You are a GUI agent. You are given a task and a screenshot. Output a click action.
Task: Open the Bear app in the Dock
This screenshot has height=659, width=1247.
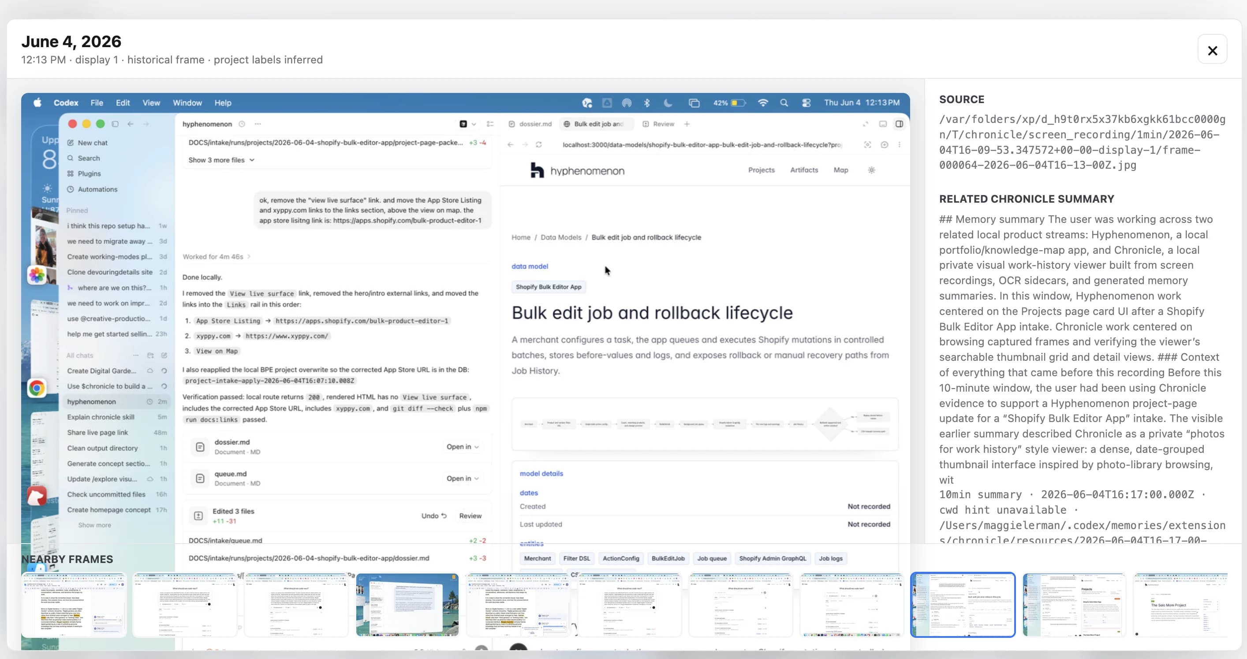(37, 496)
